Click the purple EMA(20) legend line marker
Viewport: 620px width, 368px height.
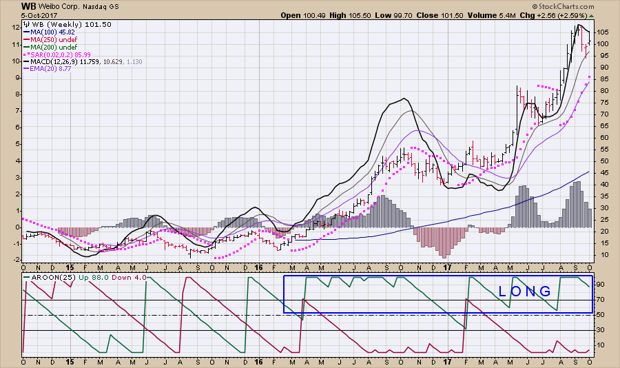tap(26, 70)
